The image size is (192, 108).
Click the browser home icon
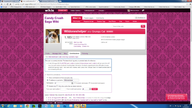(10, 4)
